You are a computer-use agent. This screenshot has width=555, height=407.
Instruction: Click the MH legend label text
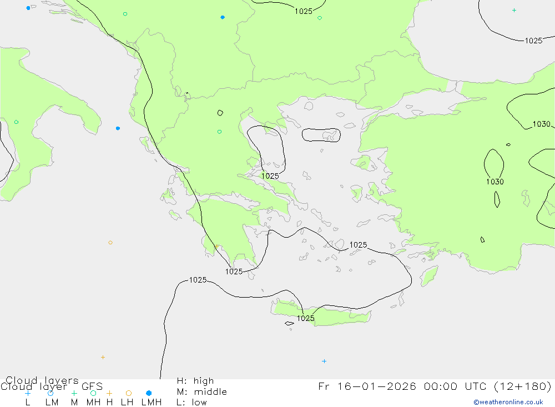tap(93, 403)
